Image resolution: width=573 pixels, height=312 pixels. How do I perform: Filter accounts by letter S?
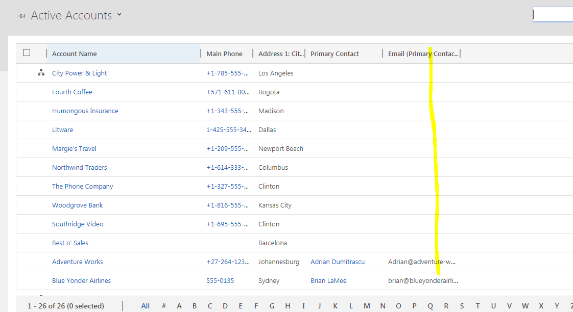(462, 306)
